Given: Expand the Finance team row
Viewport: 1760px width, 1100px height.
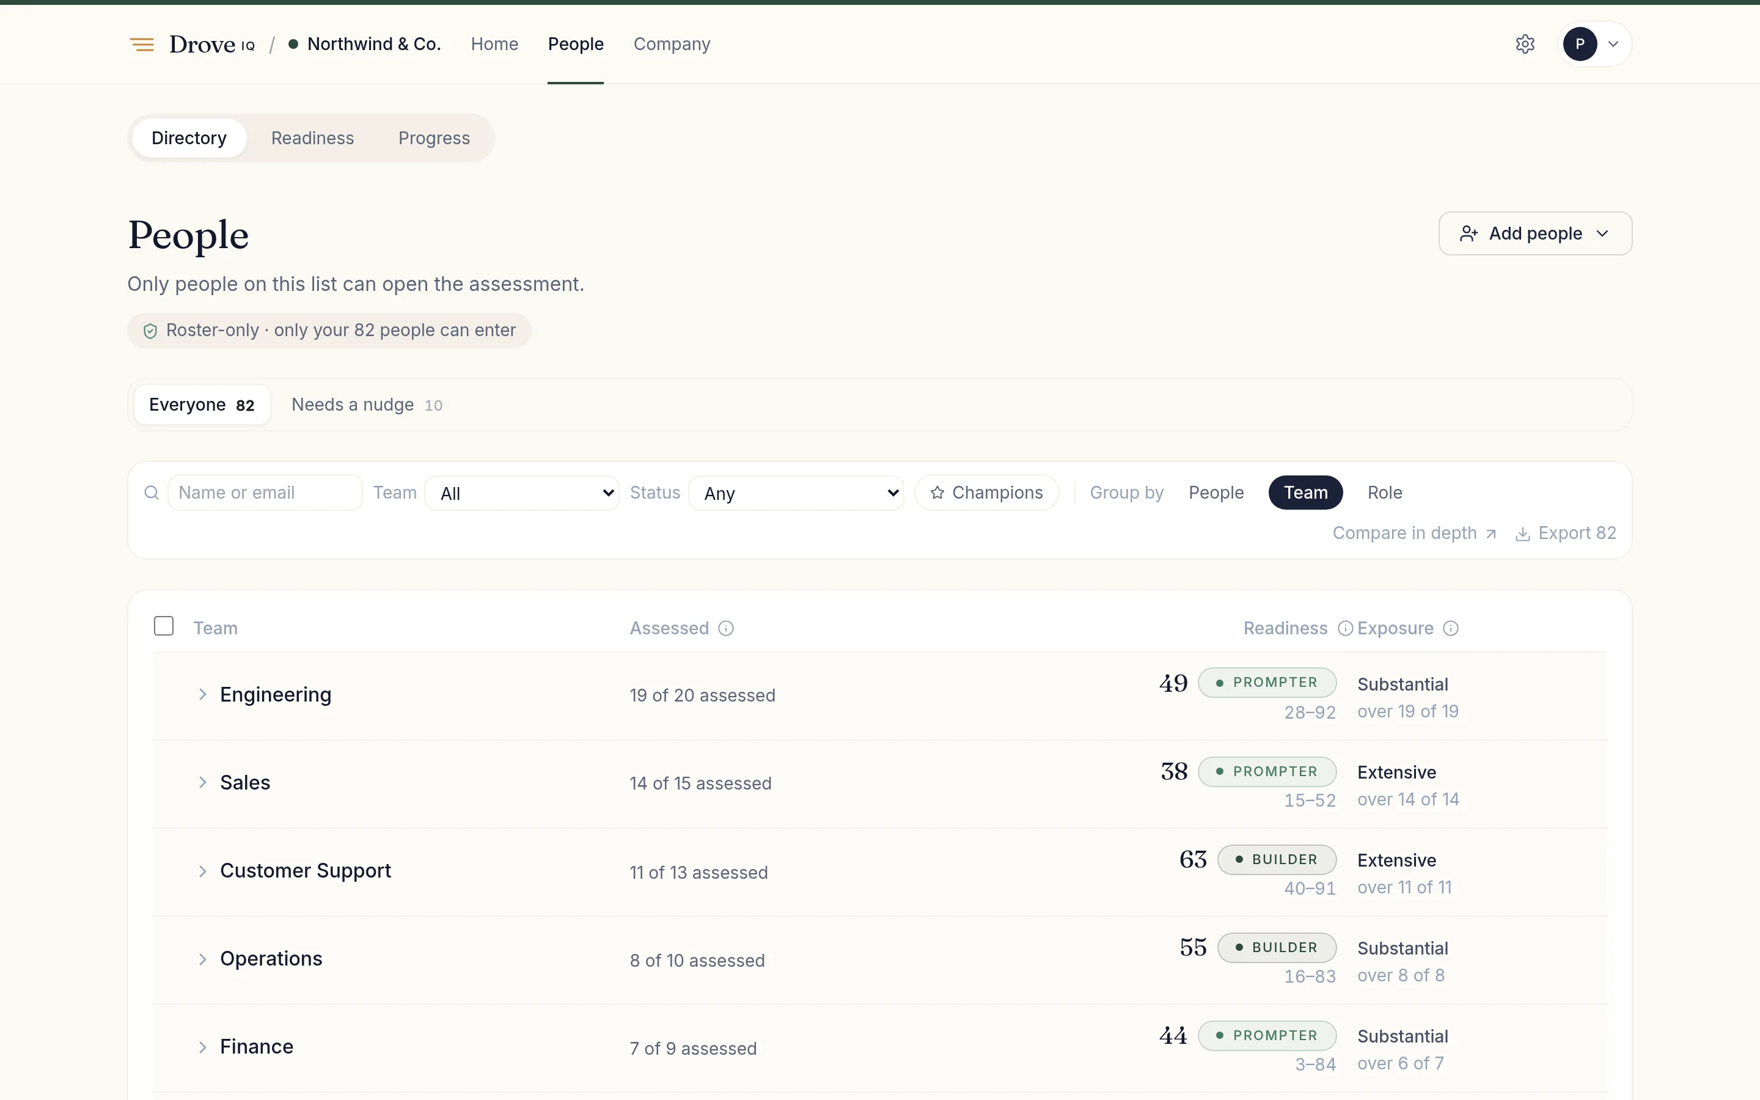Looking at the screenshot, I should [x=202, y=1047].
